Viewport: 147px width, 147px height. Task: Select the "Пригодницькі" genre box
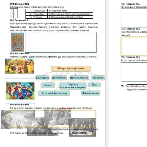point(79,78)
